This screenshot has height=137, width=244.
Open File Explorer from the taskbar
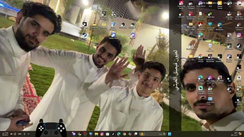coord(96,134)
